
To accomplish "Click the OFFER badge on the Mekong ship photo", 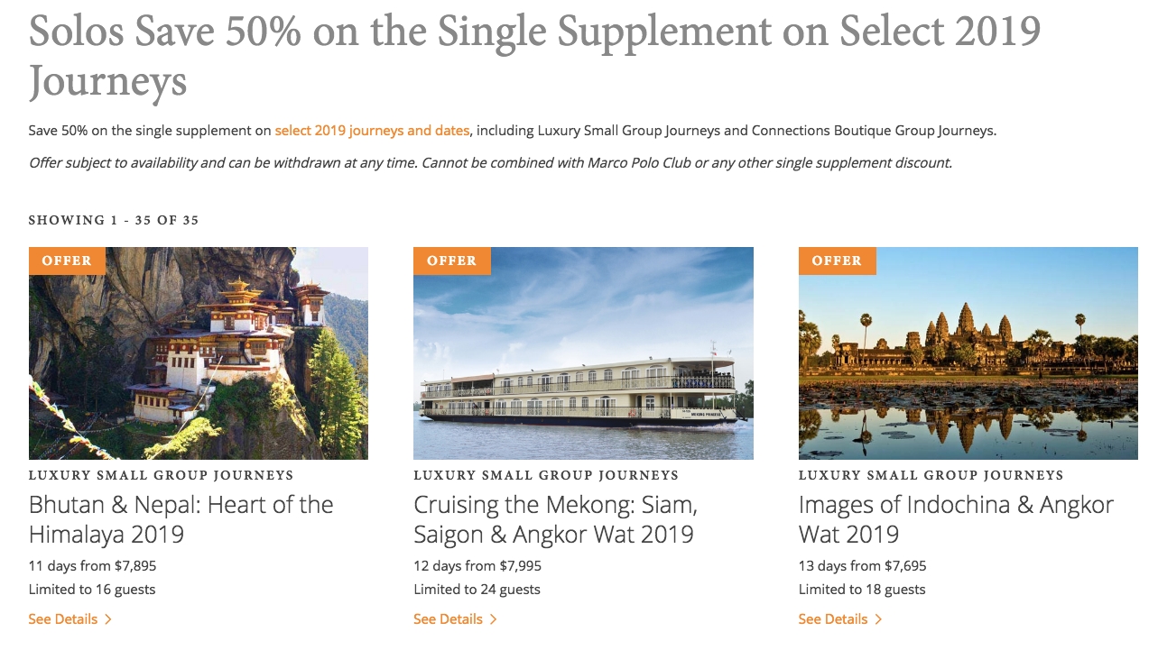I will pyautogui.click(x=451, y=261).
